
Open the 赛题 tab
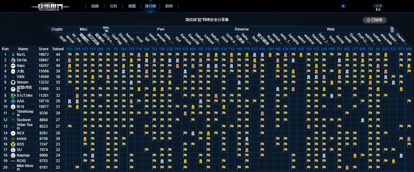(x=132, y=6)
